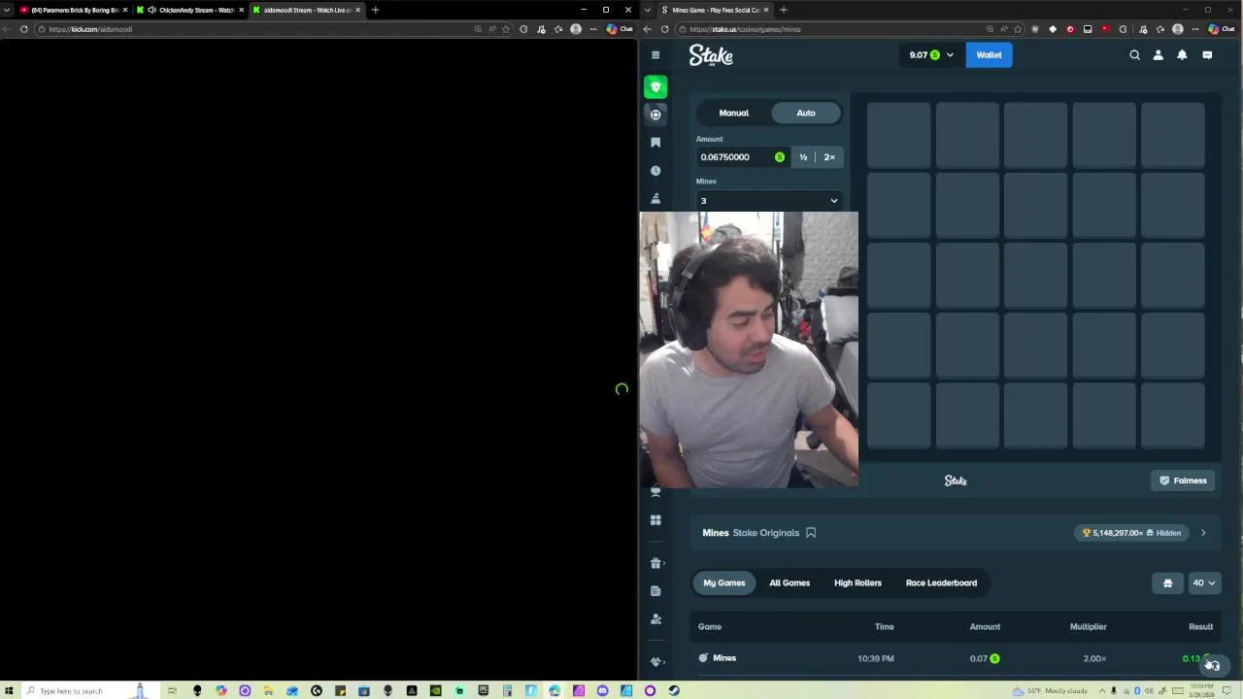Open the Fairness button
This screenshot has height=699, width=1243.
click(x=1183, y=481)
